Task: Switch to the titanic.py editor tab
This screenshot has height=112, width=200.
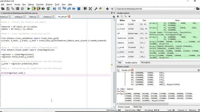Action: [x=33, y=16]
